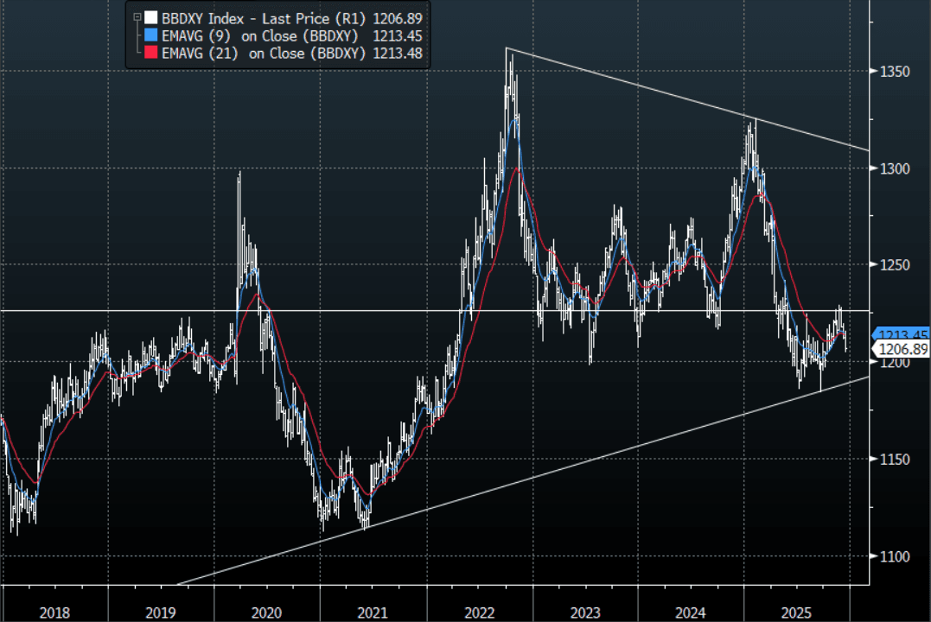
Task: Click the white 1206.89 last price axis tag
Action: pyautogui.click(x=901, y=350)
